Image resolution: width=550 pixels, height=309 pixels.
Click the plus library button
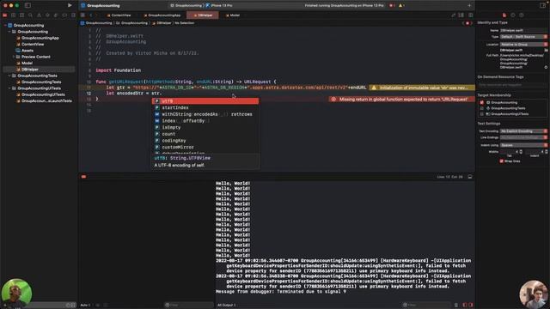pyautogui.click(x=469, y=5)
